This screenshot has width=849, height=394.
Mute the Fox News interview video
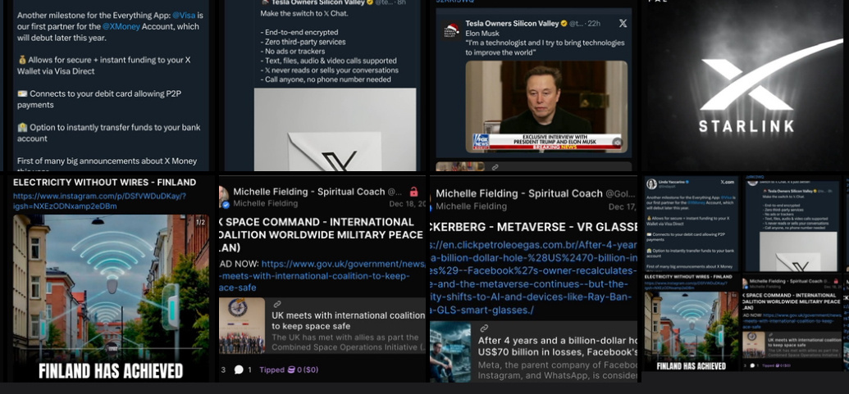tap(617, 143)
